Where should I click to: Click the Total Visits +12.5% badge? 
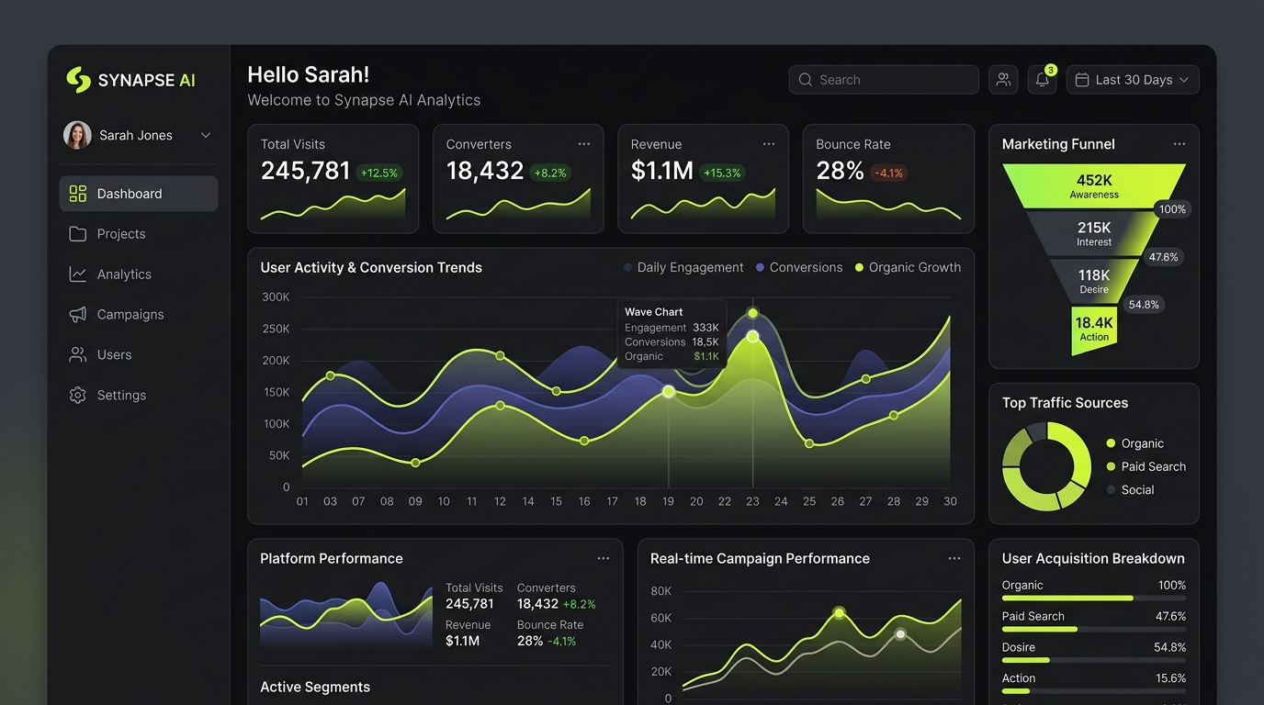[x=379, y=173]
